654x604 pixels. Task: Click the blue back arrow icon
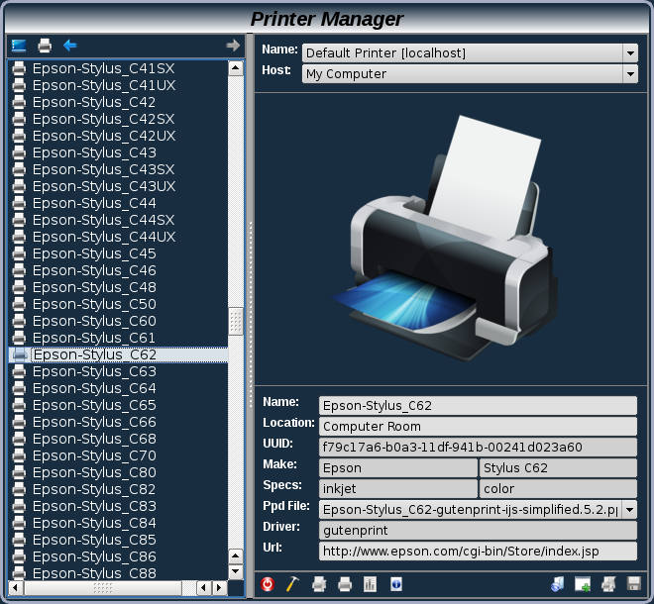pyautogui.click(x=70, y=45)
